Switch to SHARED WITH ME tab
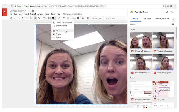 [162, 19]
